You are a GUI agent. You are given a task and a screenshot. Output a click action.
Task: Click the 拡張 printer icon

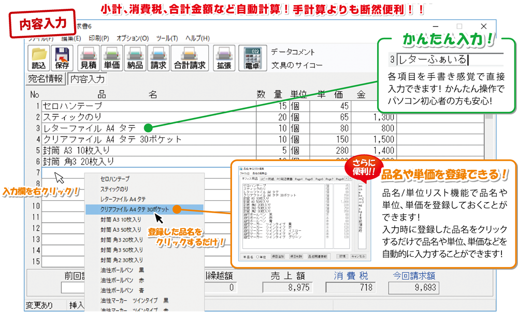224,58
